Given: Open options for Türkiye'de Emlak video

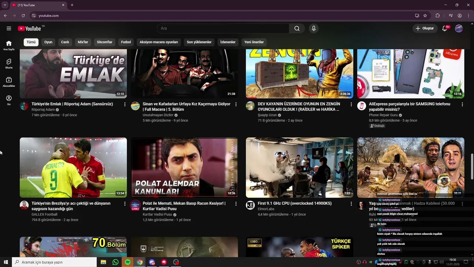Looking at the screenshot, I should point(125,105).
